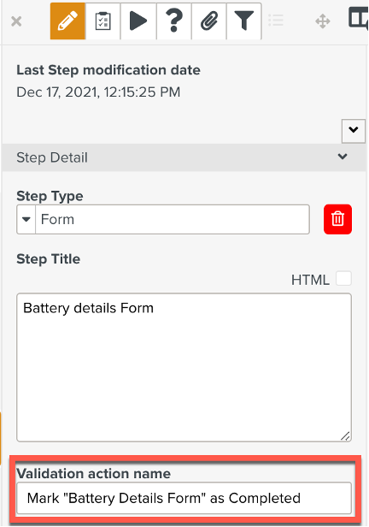
Task: Delete the step with red trash button
Action: pos(337,219)
